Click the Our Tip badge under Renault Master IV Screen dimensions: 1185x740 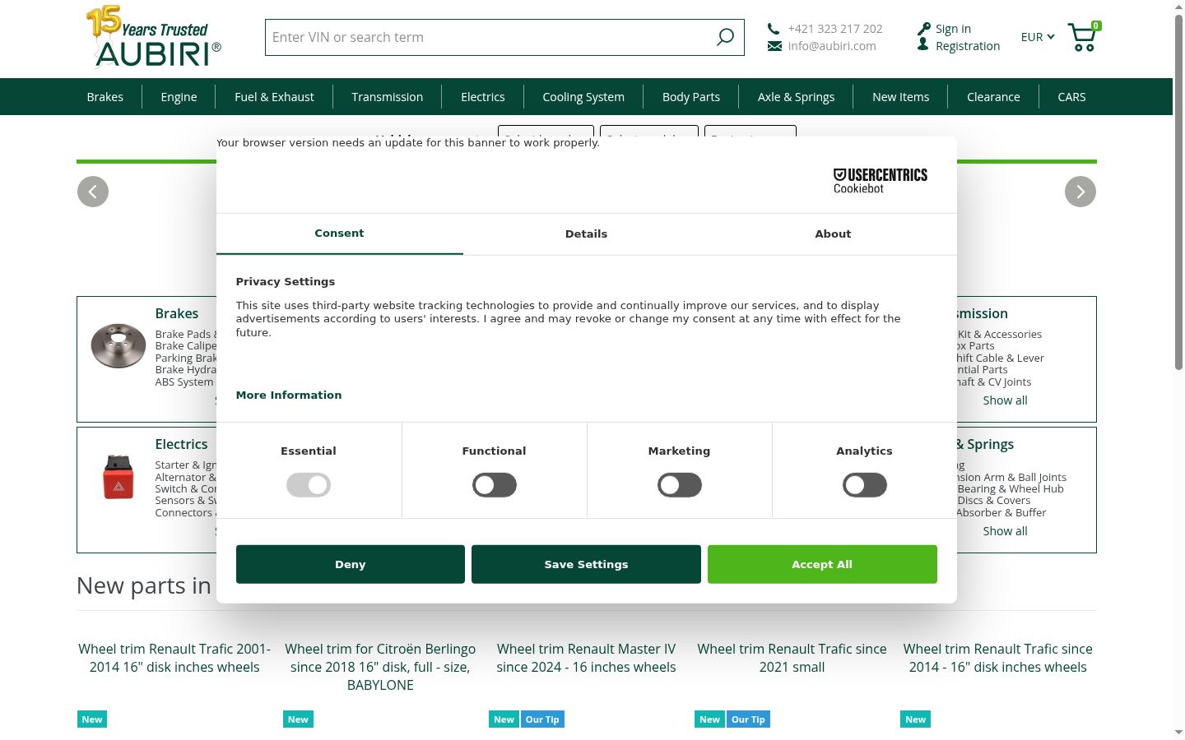(x=542, y=719)
